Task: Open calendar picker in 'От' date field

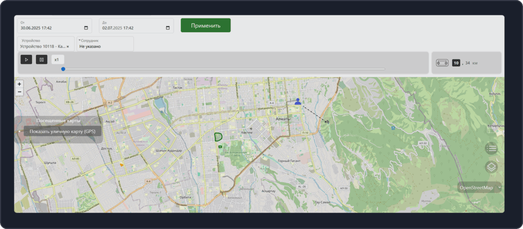Action: tap(86, 28)
